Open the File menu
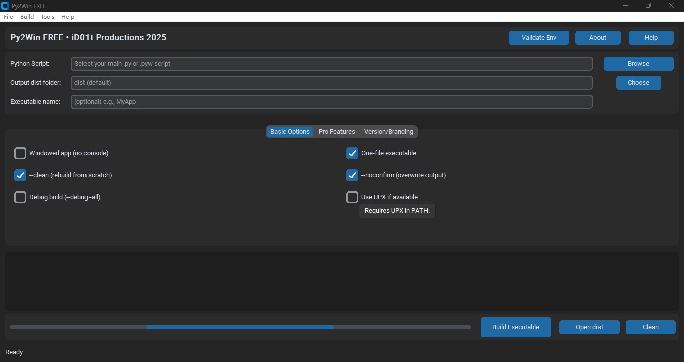The width and height of the screenshot is (684, 362). [8, 17]
